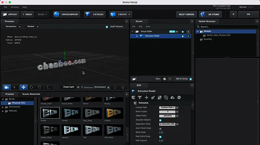Click the Model Browser search field
Image resolution: width=260 pixels, height=145 pixels.
(227, 27)
